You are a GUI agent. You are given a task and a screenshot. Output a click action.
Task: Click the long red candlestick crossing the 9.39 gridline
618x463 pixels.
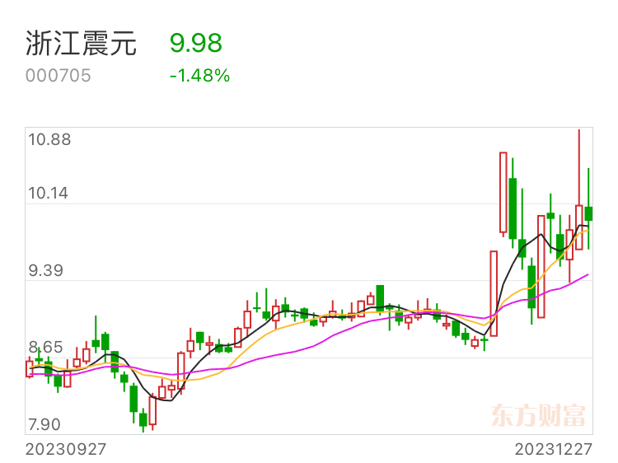point(494,293)
